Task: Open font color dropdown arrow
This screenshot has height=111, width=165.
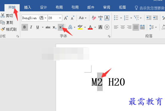Action: (95, 27)
